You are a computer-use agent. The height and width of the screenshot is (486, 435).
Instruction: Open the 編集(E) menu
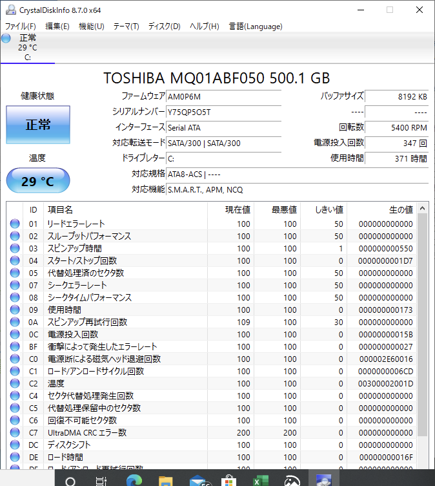57,26
